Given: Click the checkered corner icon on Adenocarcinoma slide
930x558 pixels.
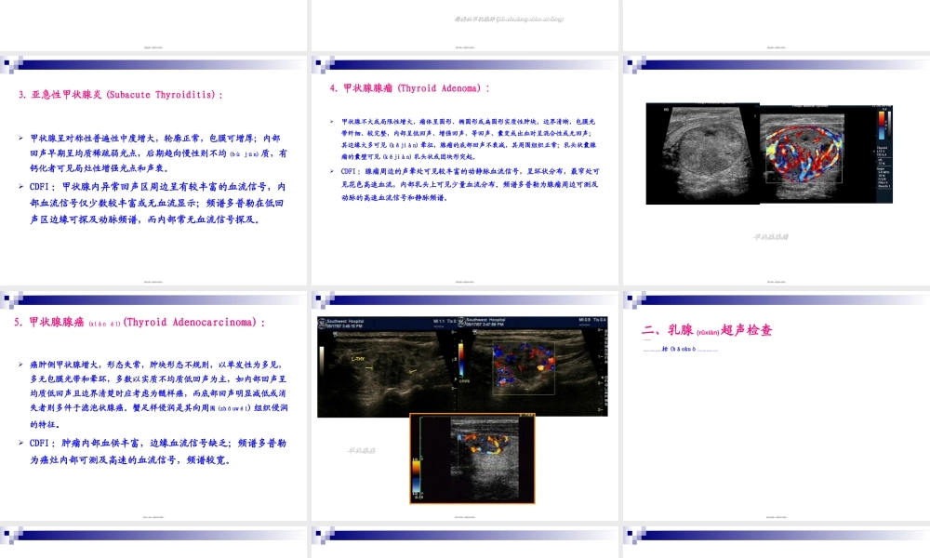Looking at the screenshot, I should coord(12,299).
